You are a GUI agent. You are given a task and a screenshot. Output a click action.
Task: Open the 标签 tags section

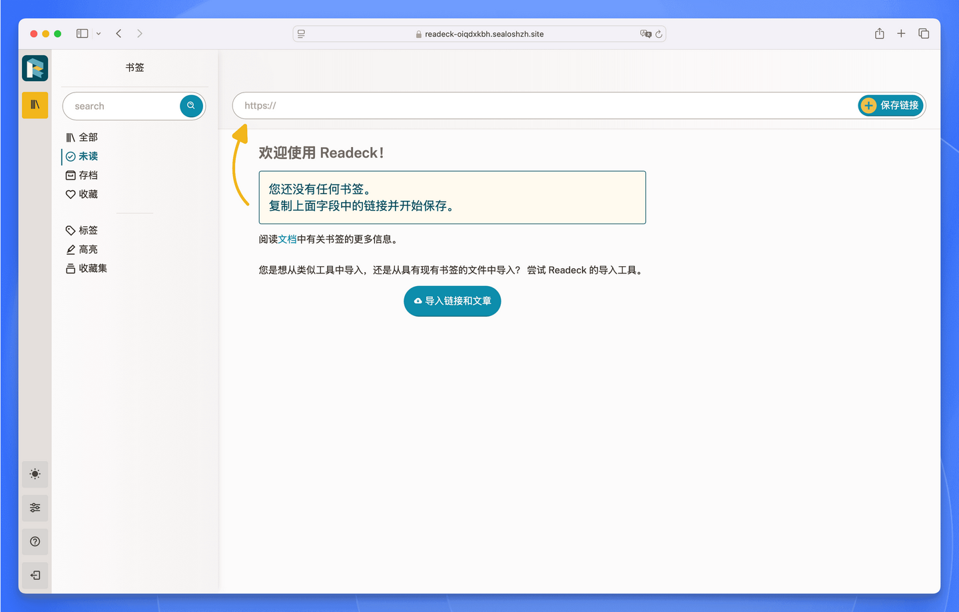coord(87,230)
